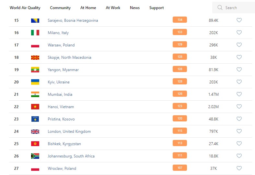Open the Kyiv, Ukraine city link

[58, 82]
